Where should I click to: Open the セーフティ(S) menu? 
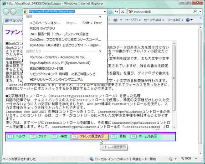tap(154, 20)
